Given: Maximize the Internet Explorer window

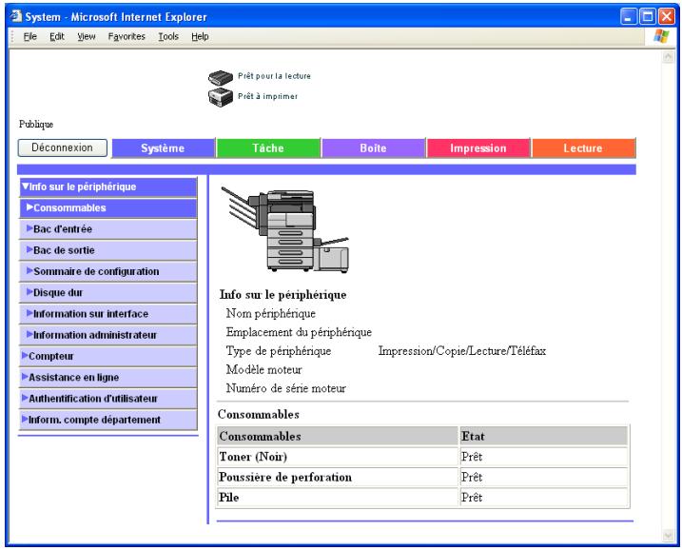Looking at the screenshot, I should pyautogui.click(x=648, y=17).
